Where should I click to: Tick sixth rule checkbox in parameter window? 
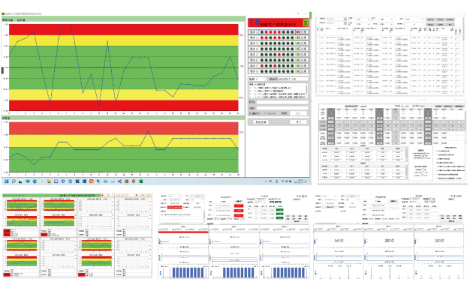tap(437, 170)
